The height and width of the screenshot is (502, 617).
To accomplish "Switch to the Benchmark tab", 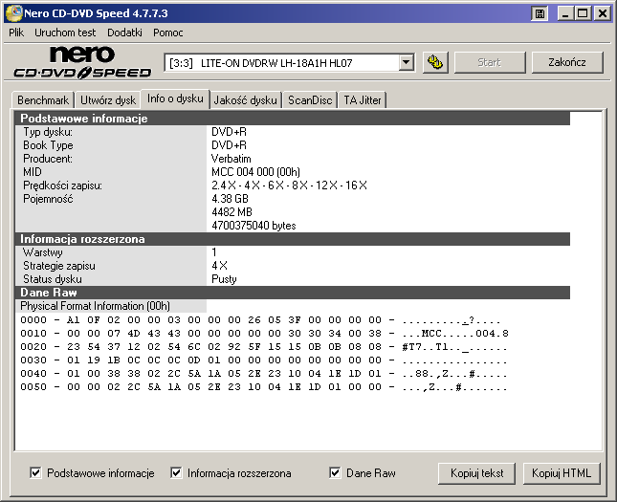I will [x=43, y=100].
